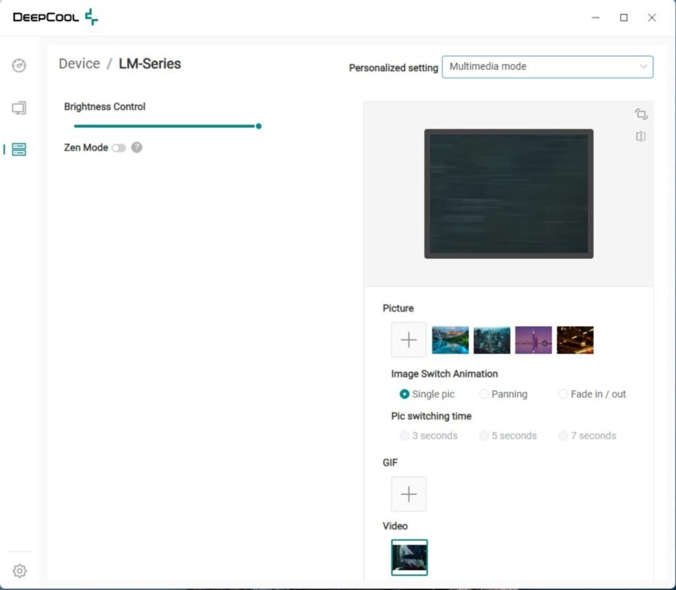This screenshot has height=590, width=676.
Task: Go to Device breadcrumb link
Action: tap(79, 64)
